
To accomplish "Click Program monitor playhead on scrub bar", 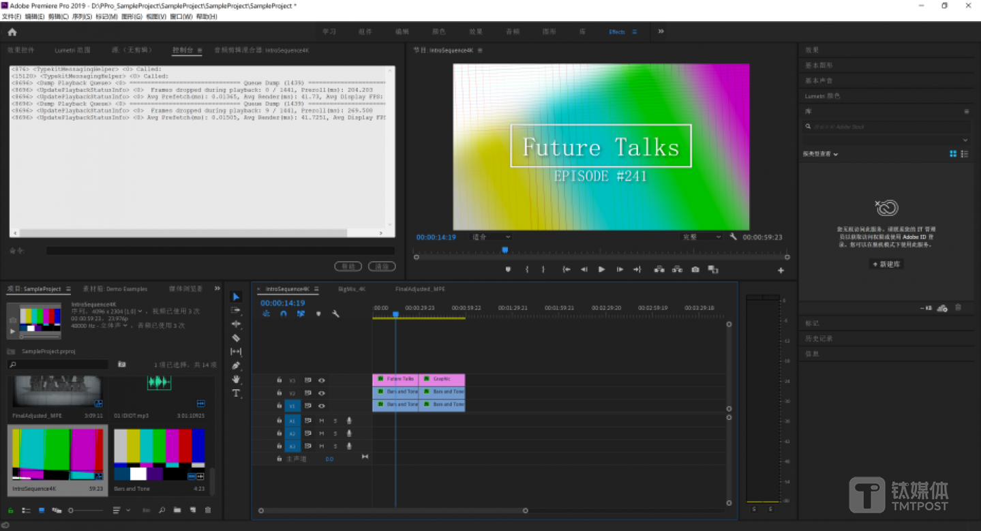I will [x=505, y=251].
